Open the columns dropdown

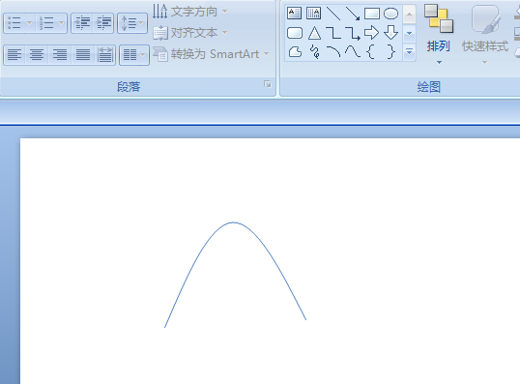[134, 55]
